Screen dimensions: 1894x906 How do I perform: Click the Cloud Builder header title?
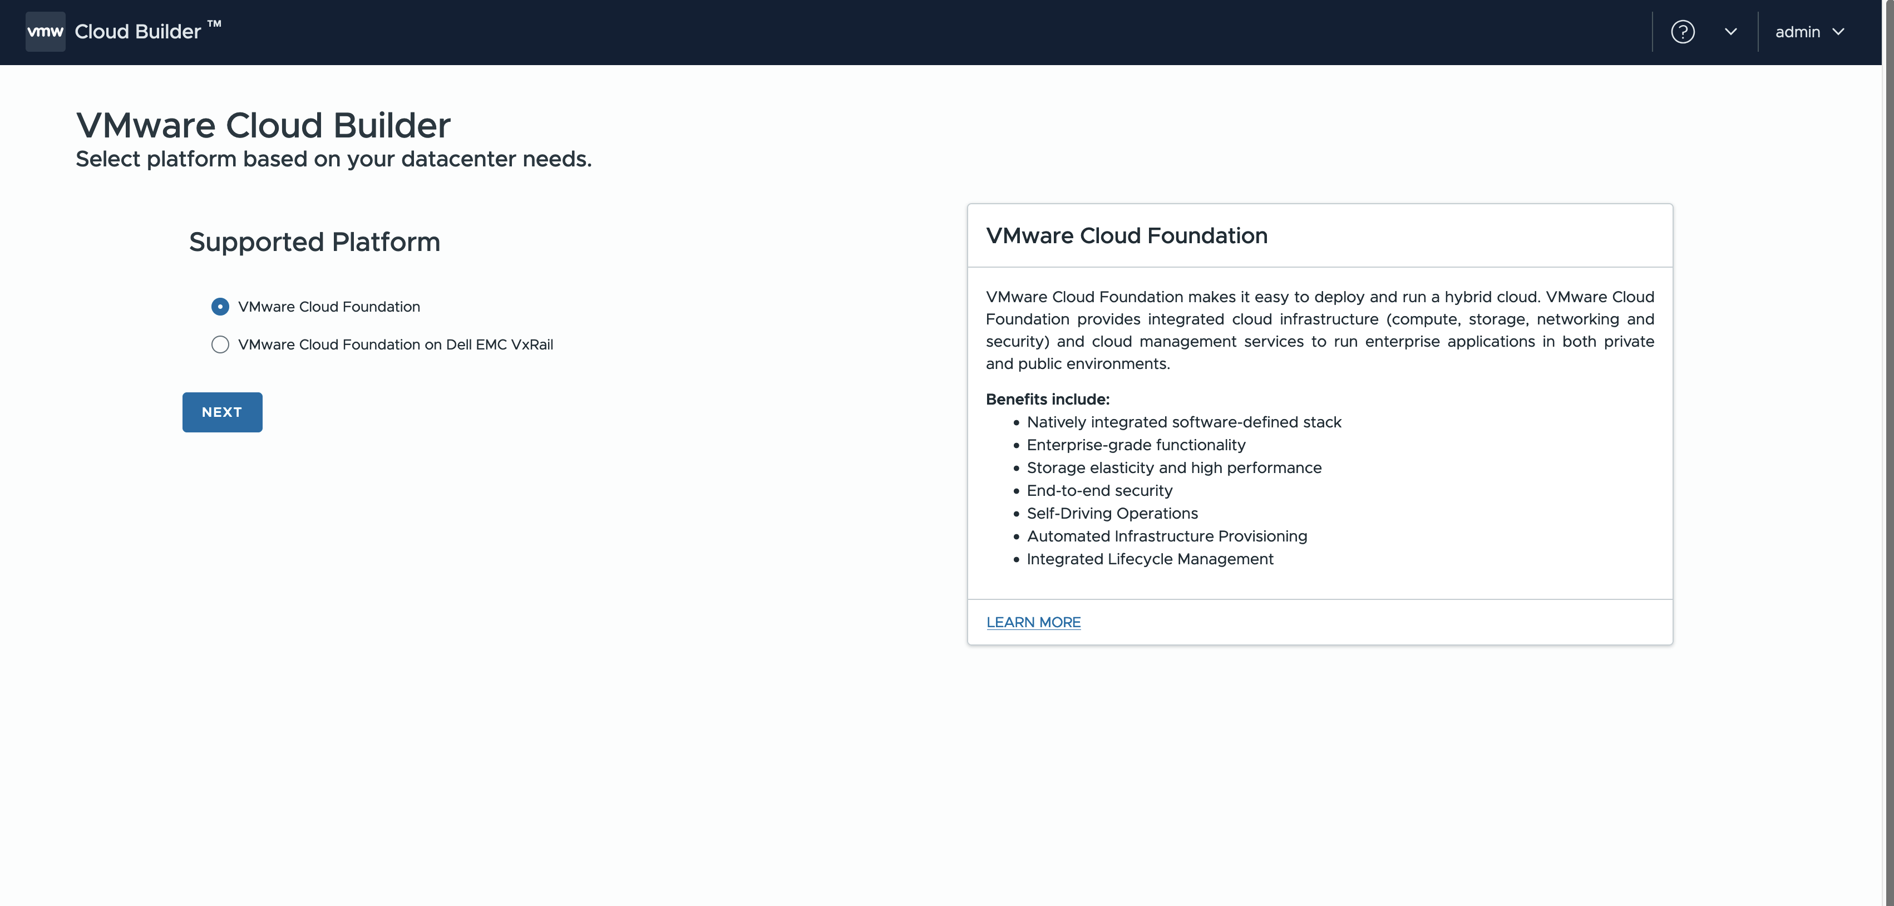138,32
